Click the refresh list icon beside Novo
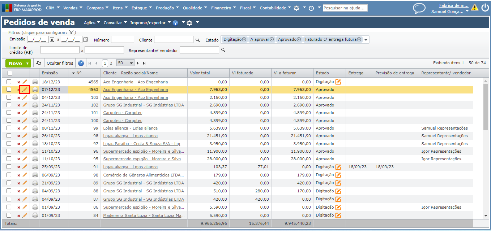Image resolution: width=491 pixels, height=231 pixels. [39, 63]
